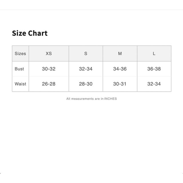Click the Size Chart heading
The width and height of the screenshot is (183, 183).
pos(30,33)
